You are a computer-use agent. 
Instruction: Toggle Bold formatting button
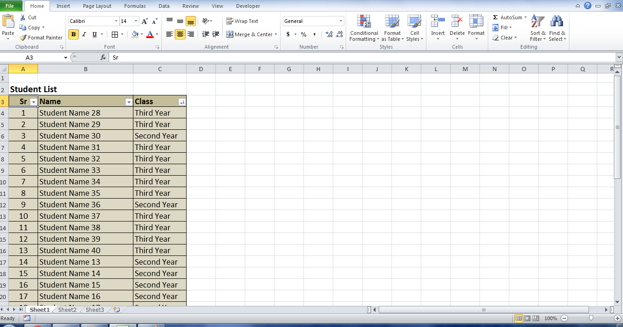tap(73, 34)
